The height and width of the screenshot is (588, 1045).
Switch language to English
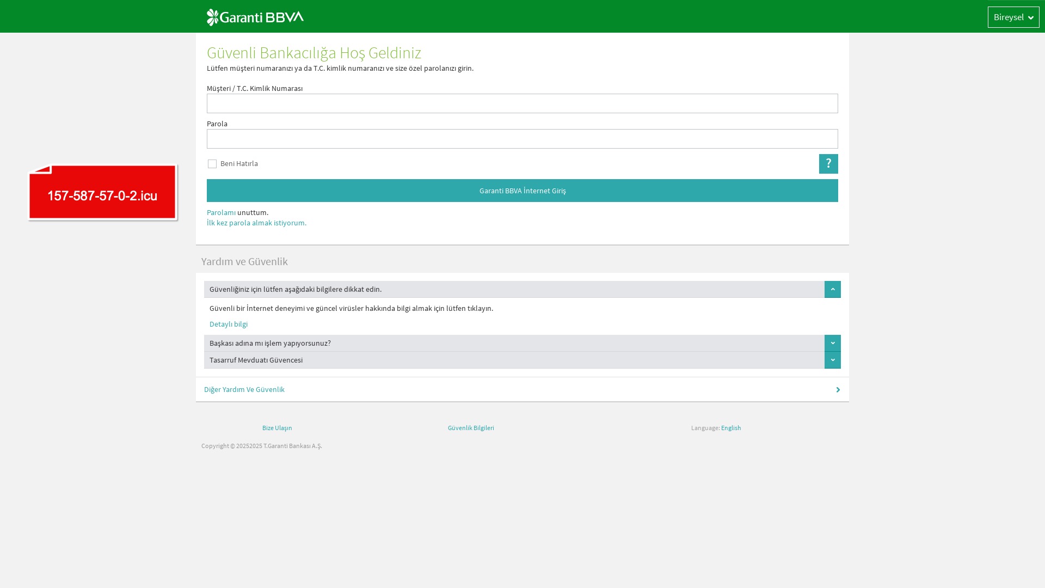[731, 428]
